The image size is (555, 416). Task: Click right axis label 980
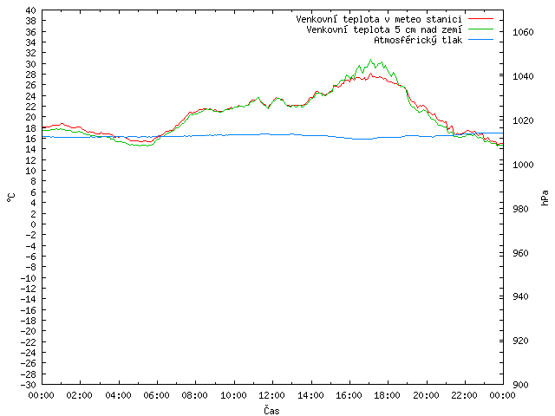click(x=520, y=209)
